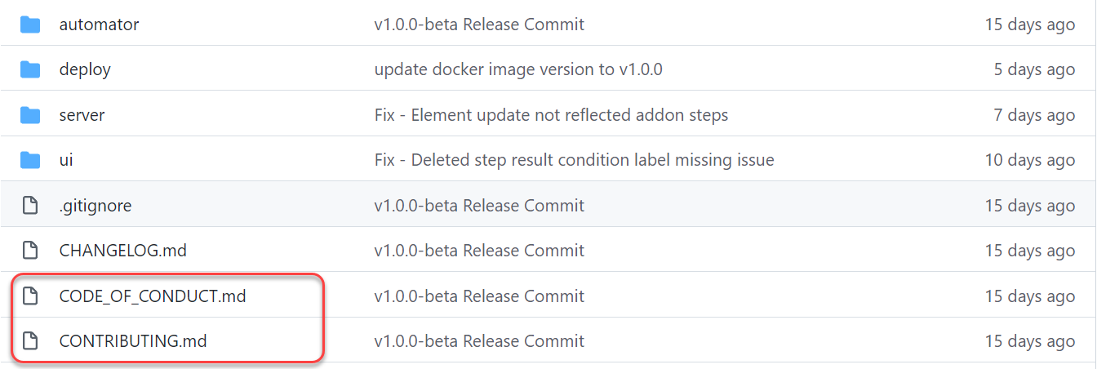
Task: Open 'update docker image version' commit message
Action: pyautogui.click(x=517, y=69)
